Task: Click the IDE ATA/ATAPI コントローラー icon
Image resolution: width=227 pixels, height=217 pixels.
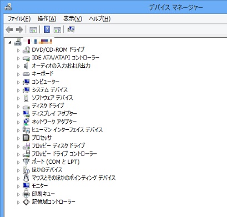Action: point(26,58)
